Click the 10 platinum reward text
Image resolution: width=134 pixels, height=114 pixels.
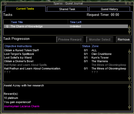[11, 98]
